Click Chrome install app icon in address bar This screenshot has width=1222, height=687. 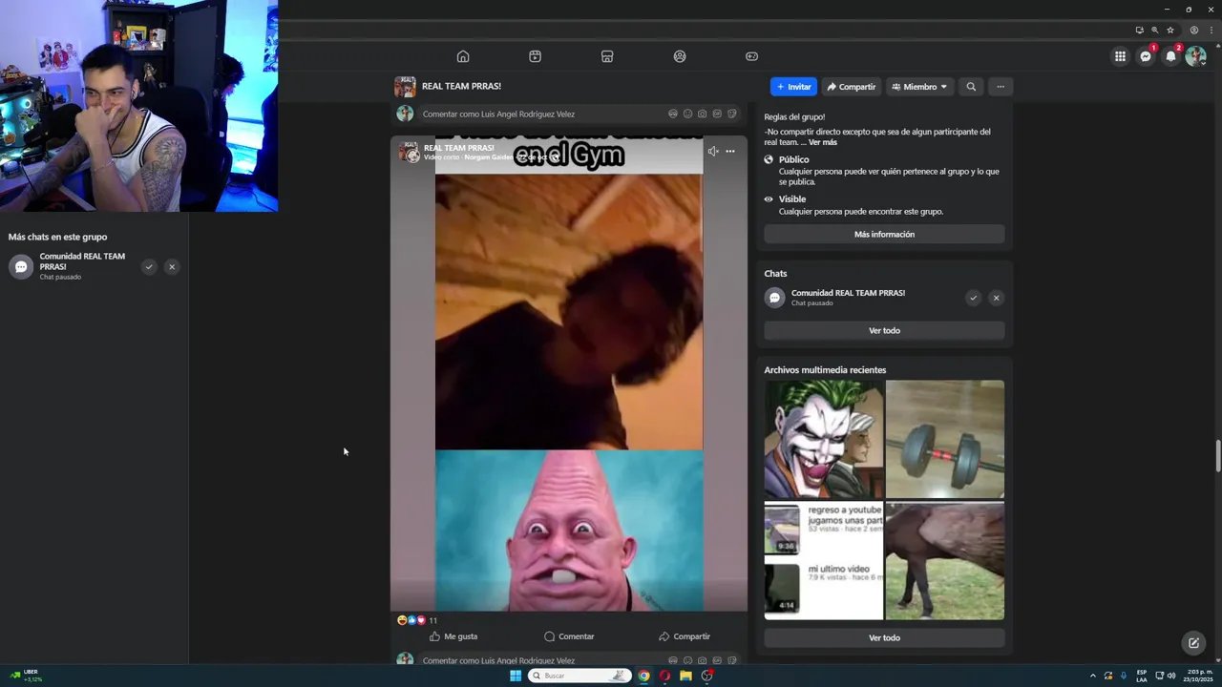(x=1139, y=30)
